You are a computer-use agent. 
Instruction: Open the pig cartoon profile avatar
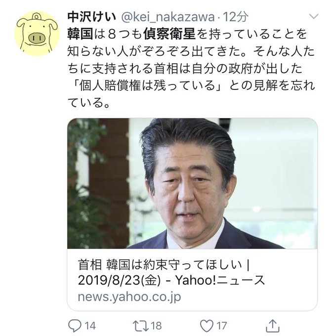coord(37,33)
